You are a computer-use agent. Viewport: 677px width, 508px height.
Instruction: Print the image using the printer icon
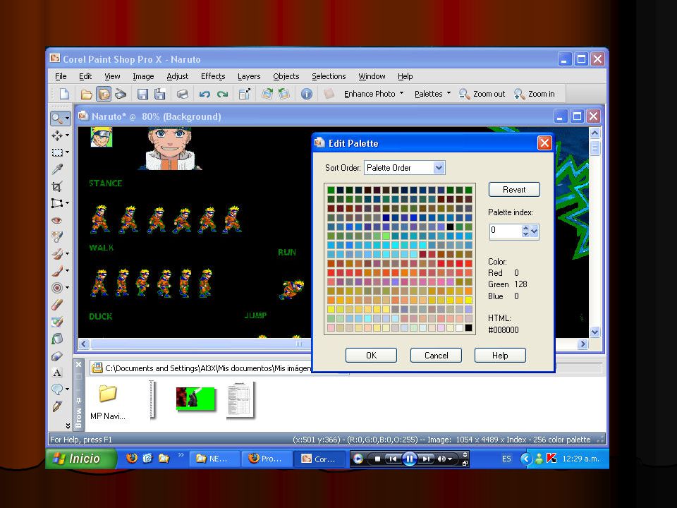[182, 94]
